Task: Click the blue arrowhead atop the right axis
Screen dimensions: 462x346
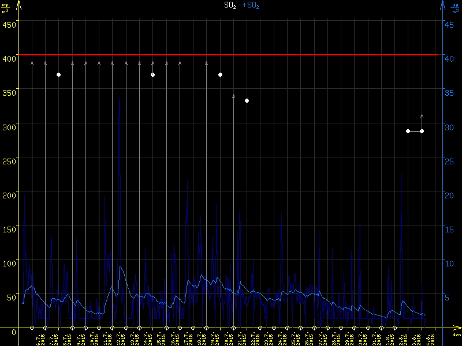Action: click(442, 5)
